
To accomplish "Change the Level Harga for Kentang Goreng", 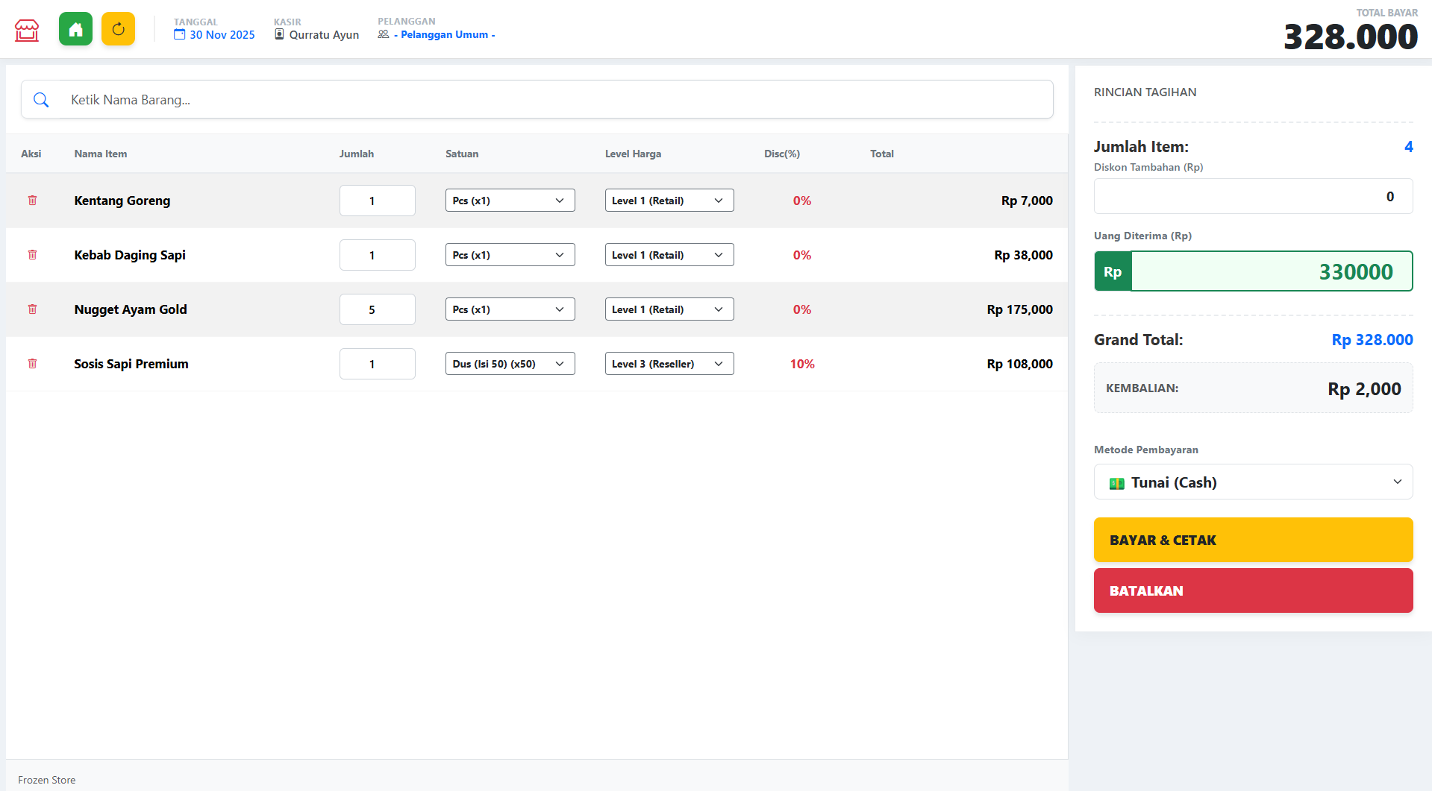I will point(669,201).
